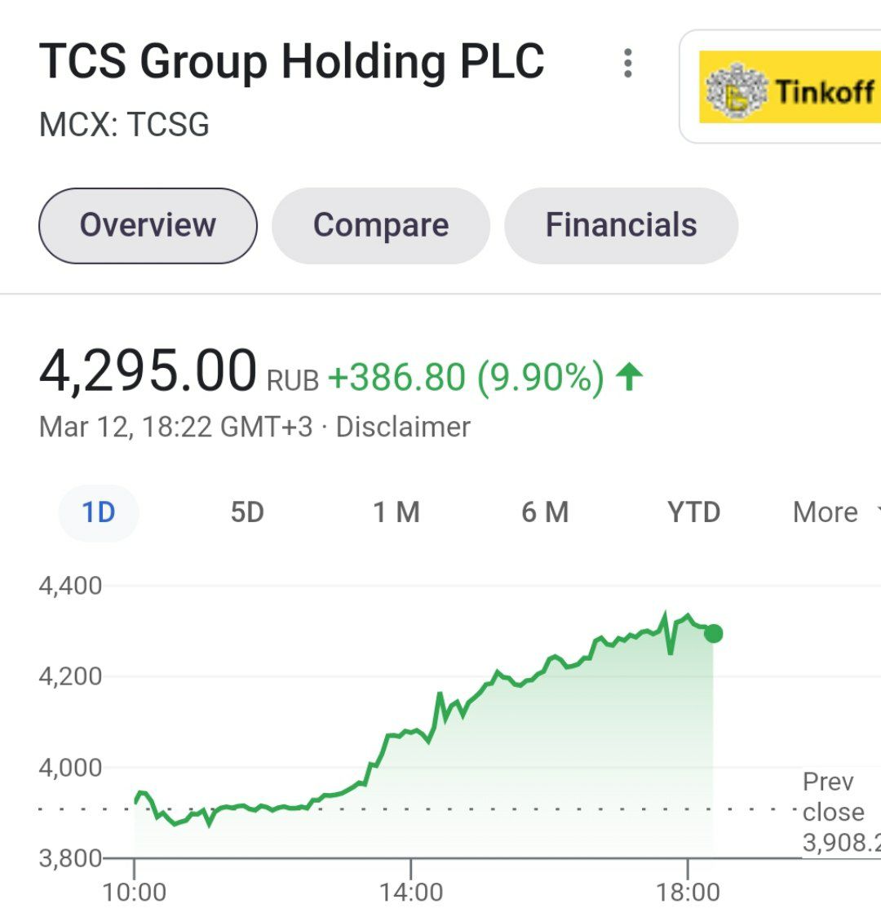Enable the 1M chart view
Viewport: 881px width, 917px height.
(397, 512)
